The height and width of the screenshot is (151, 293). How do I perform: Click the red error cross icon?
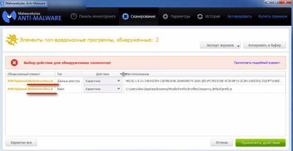click(x=14, y=63)
